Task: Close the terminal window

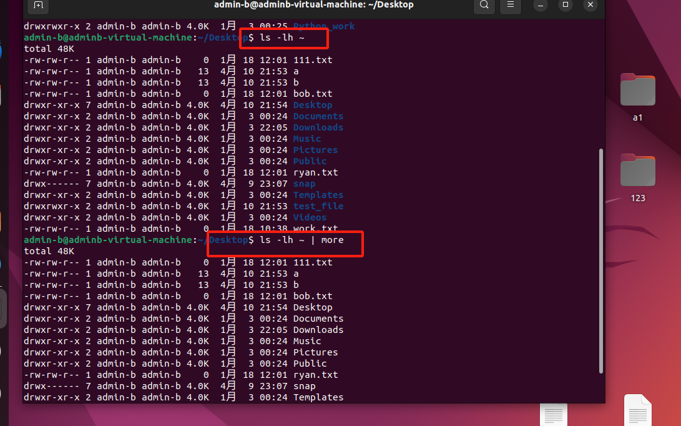Action: pyautogui.click(x=590, y=5)
